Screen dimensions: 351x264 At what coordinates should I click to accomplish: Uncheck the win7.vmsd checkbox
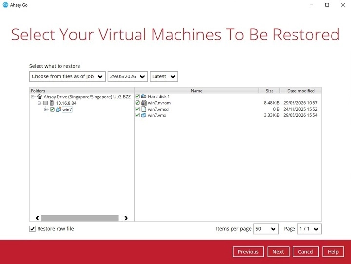tap(137, 109)
